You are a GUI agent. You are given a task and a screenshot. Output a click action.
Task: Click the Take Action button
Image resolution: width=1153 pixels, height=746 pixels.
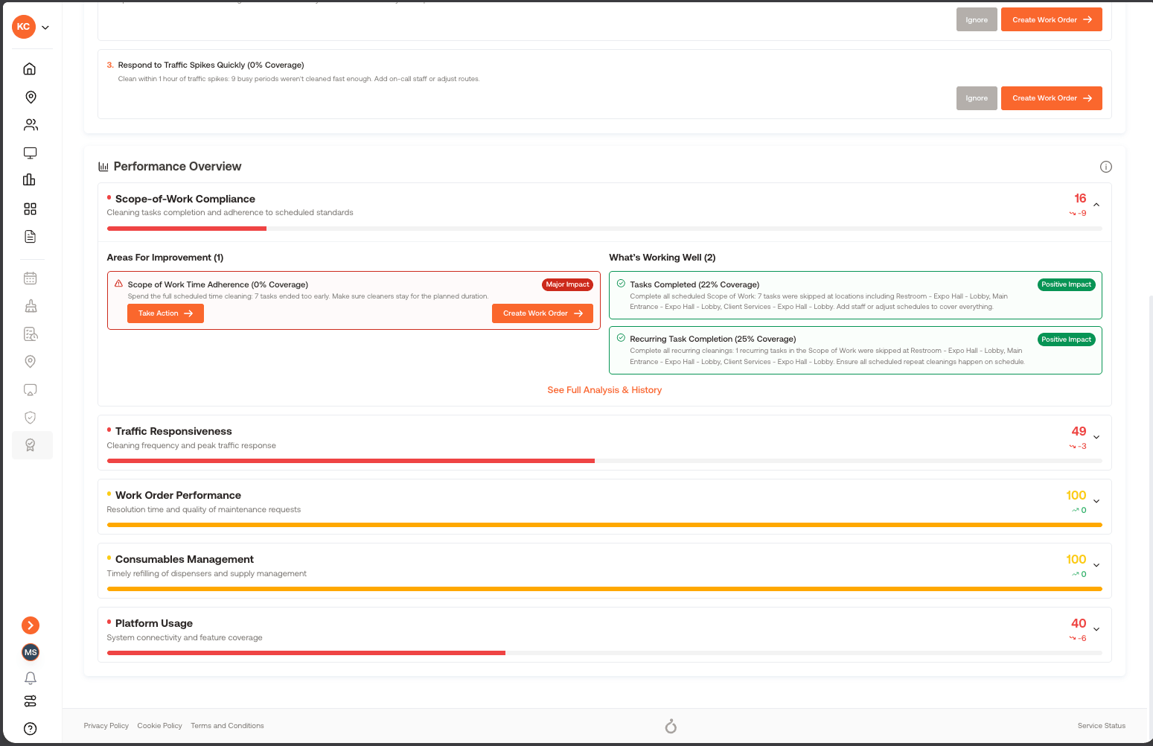click(165, 313)
